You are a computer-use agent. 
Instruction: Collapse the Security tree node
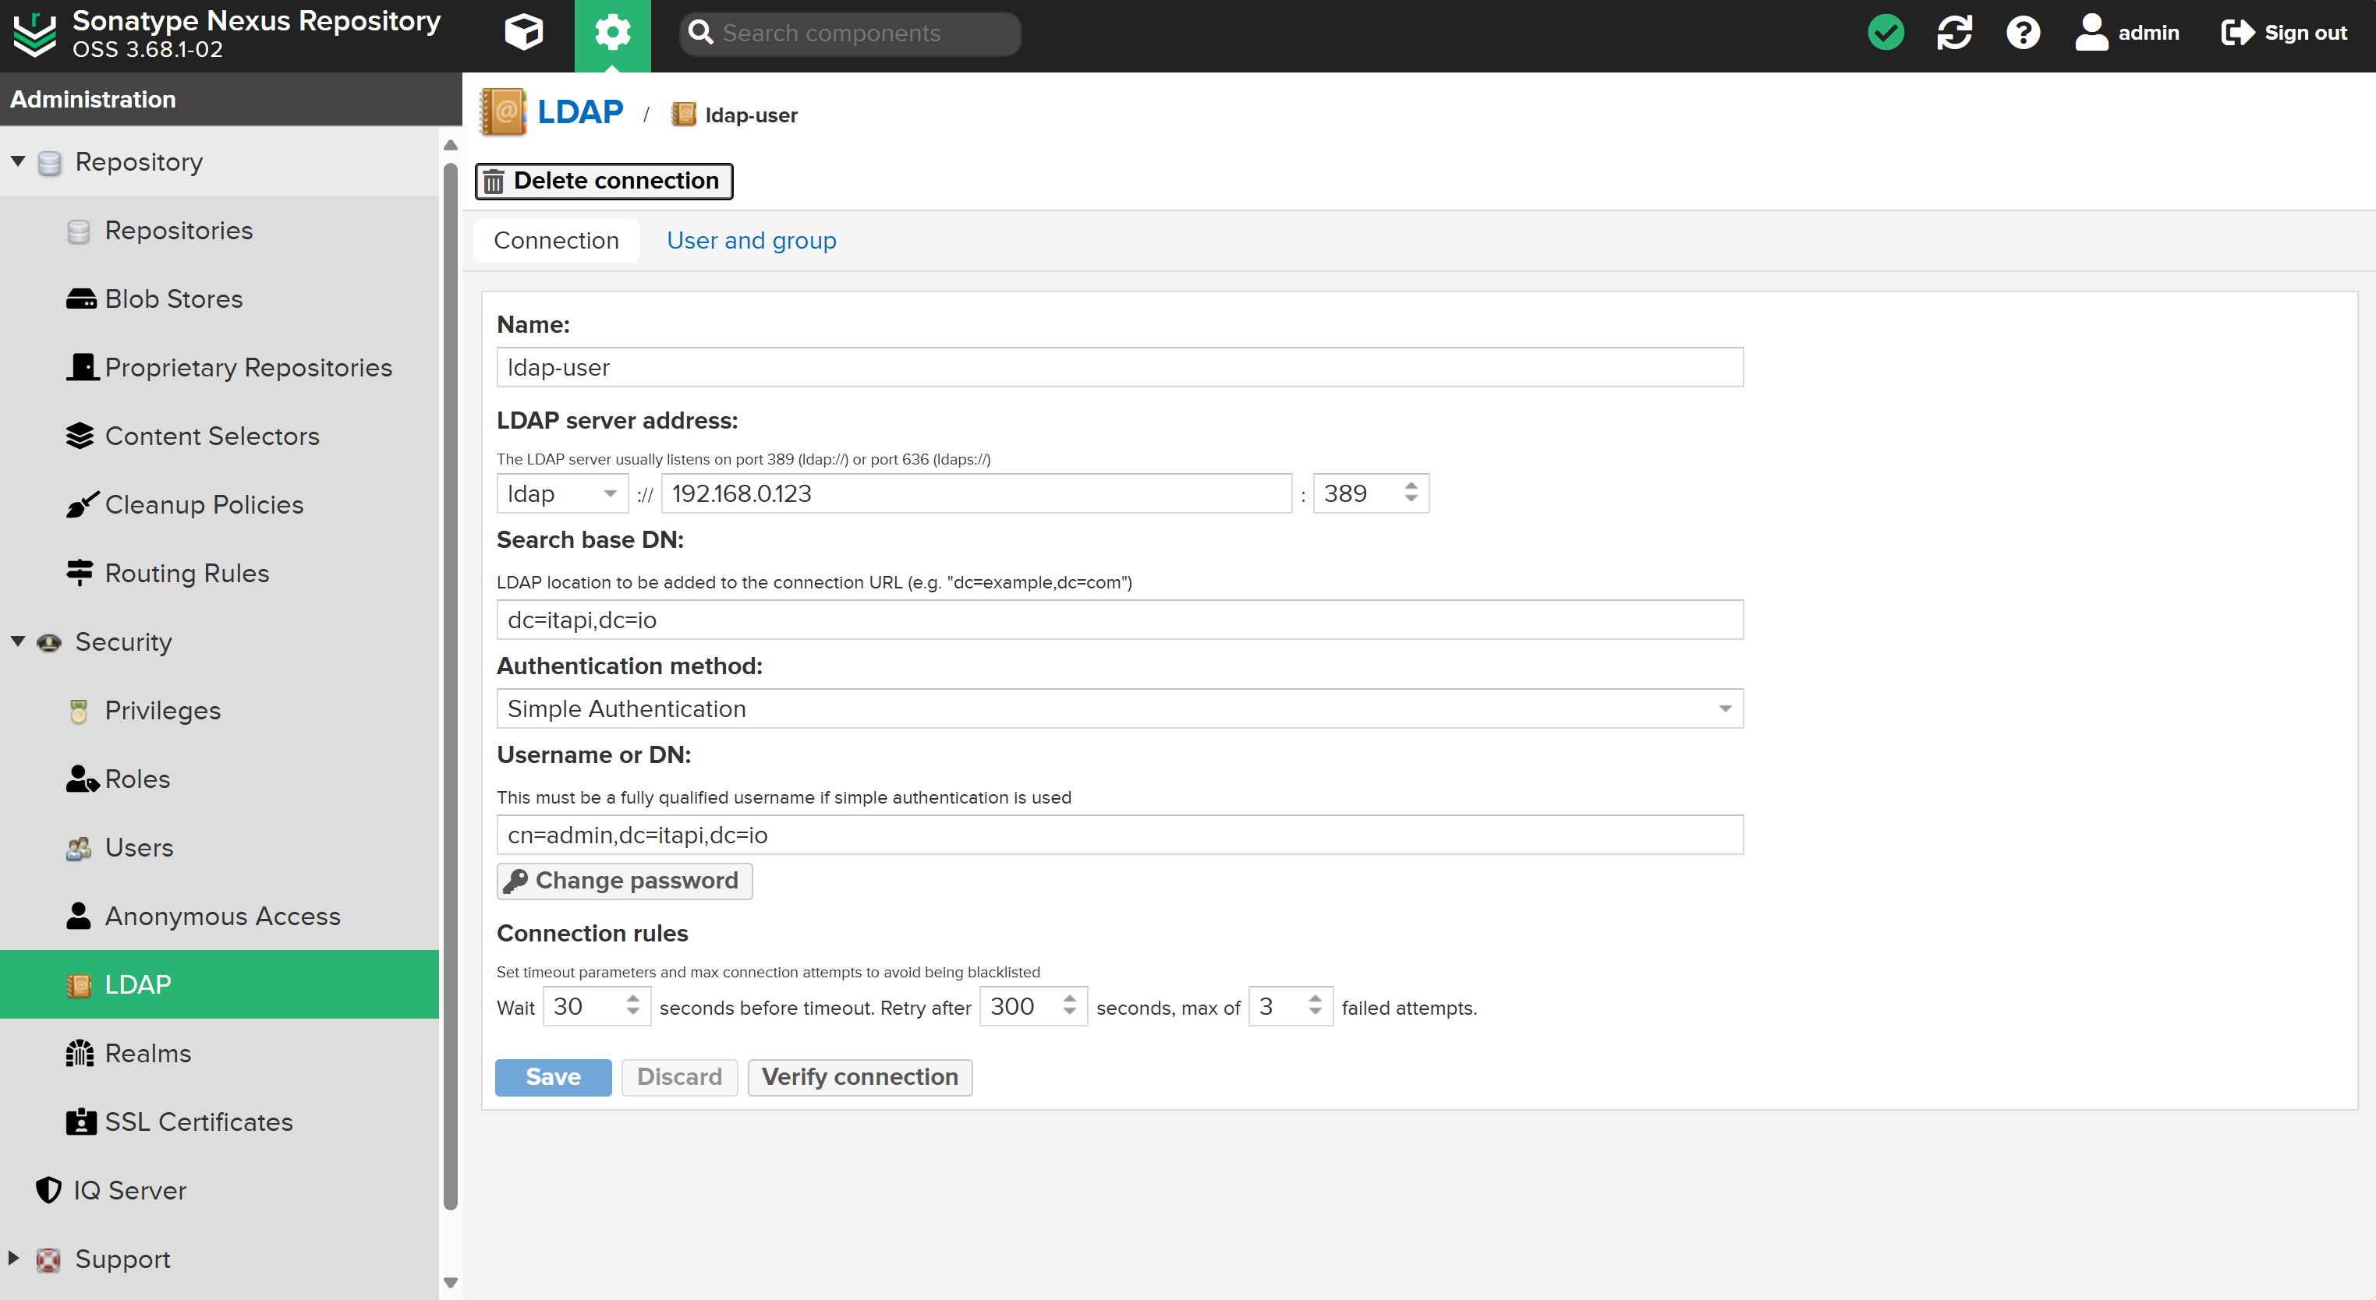17,641
